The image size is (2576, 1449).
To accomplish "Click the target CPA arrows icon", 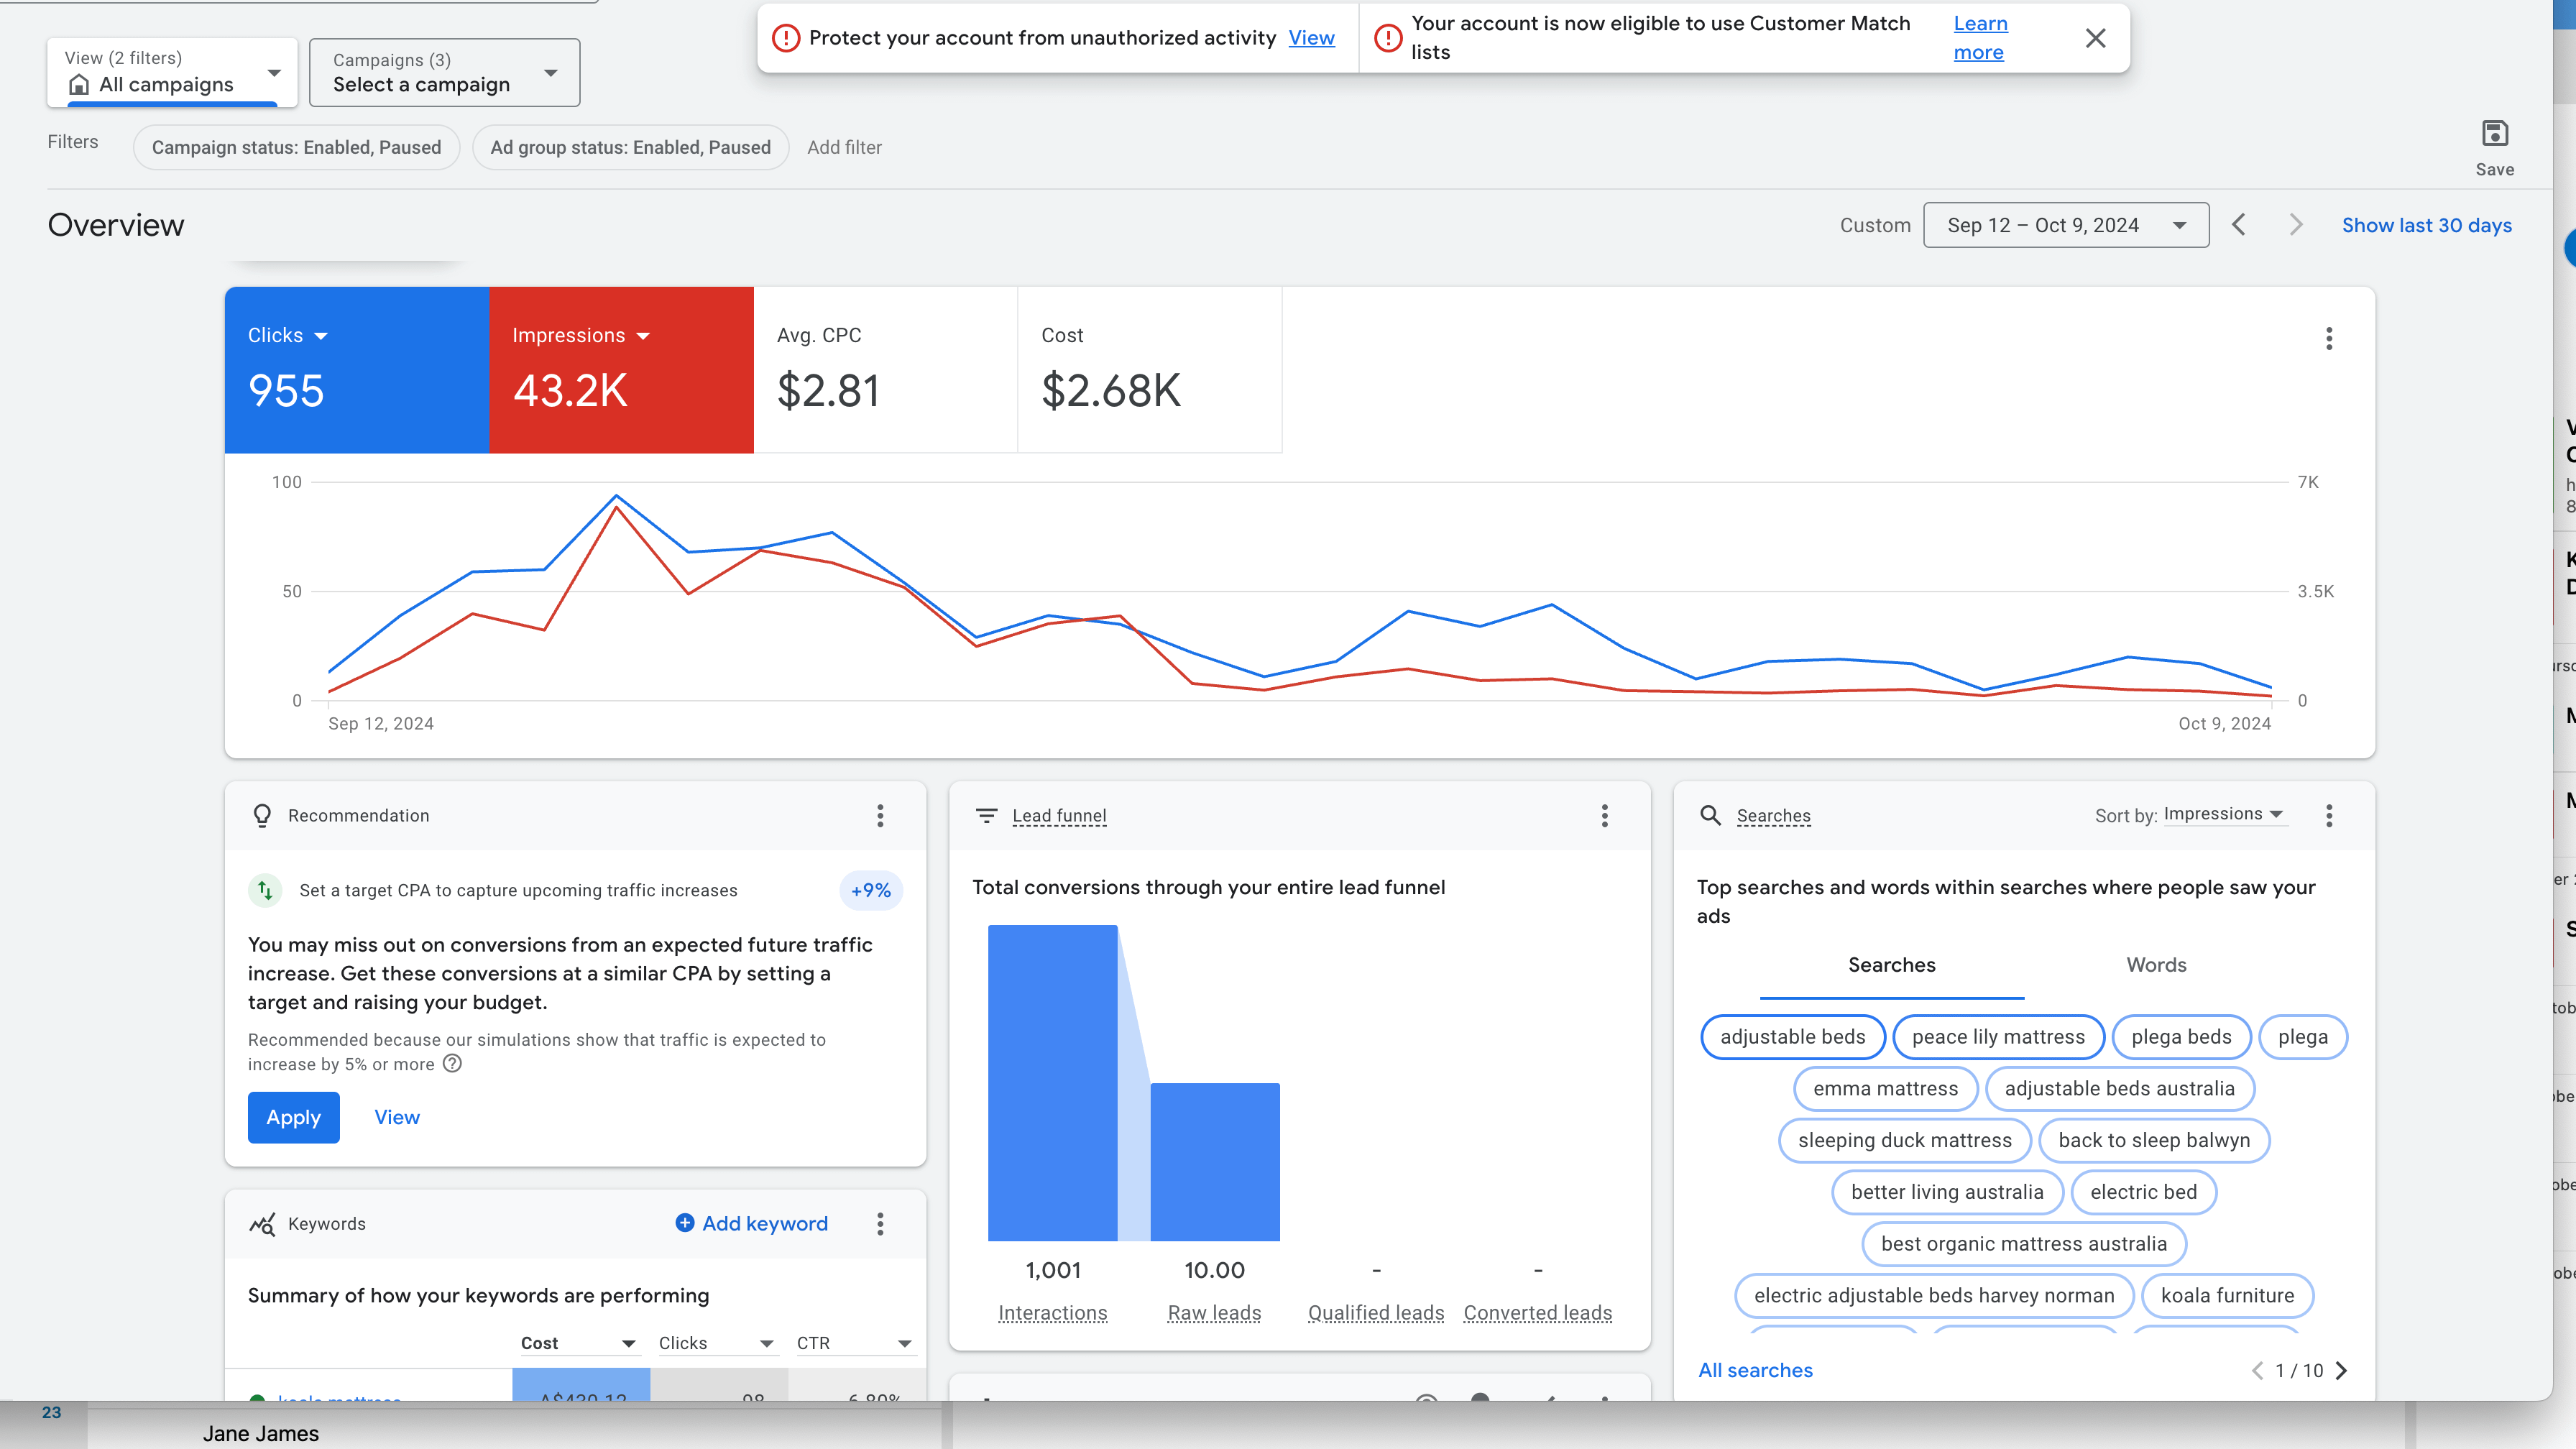I will 265,890.
